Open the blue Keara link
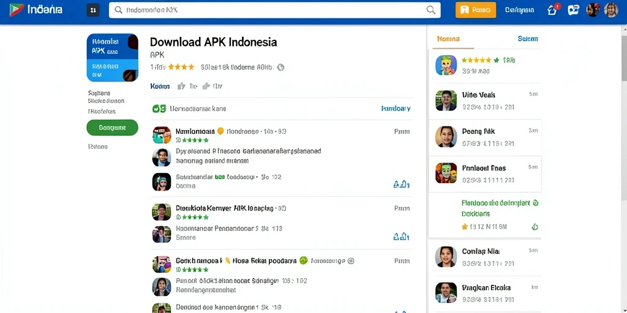 (x=160, y=86)
